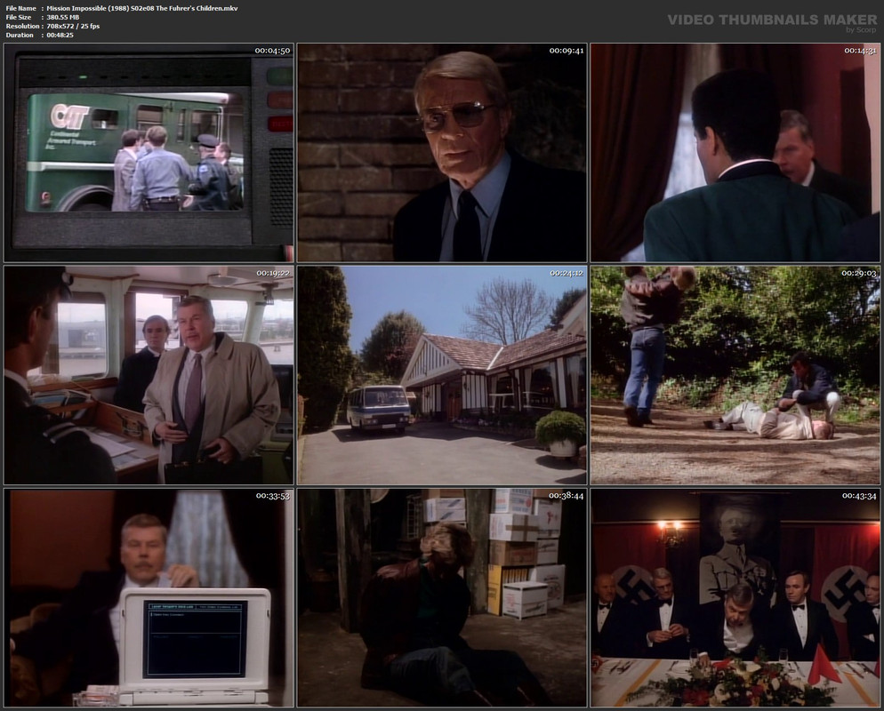Open the thumbnail timestamped 00:43:34

(735, 598)
